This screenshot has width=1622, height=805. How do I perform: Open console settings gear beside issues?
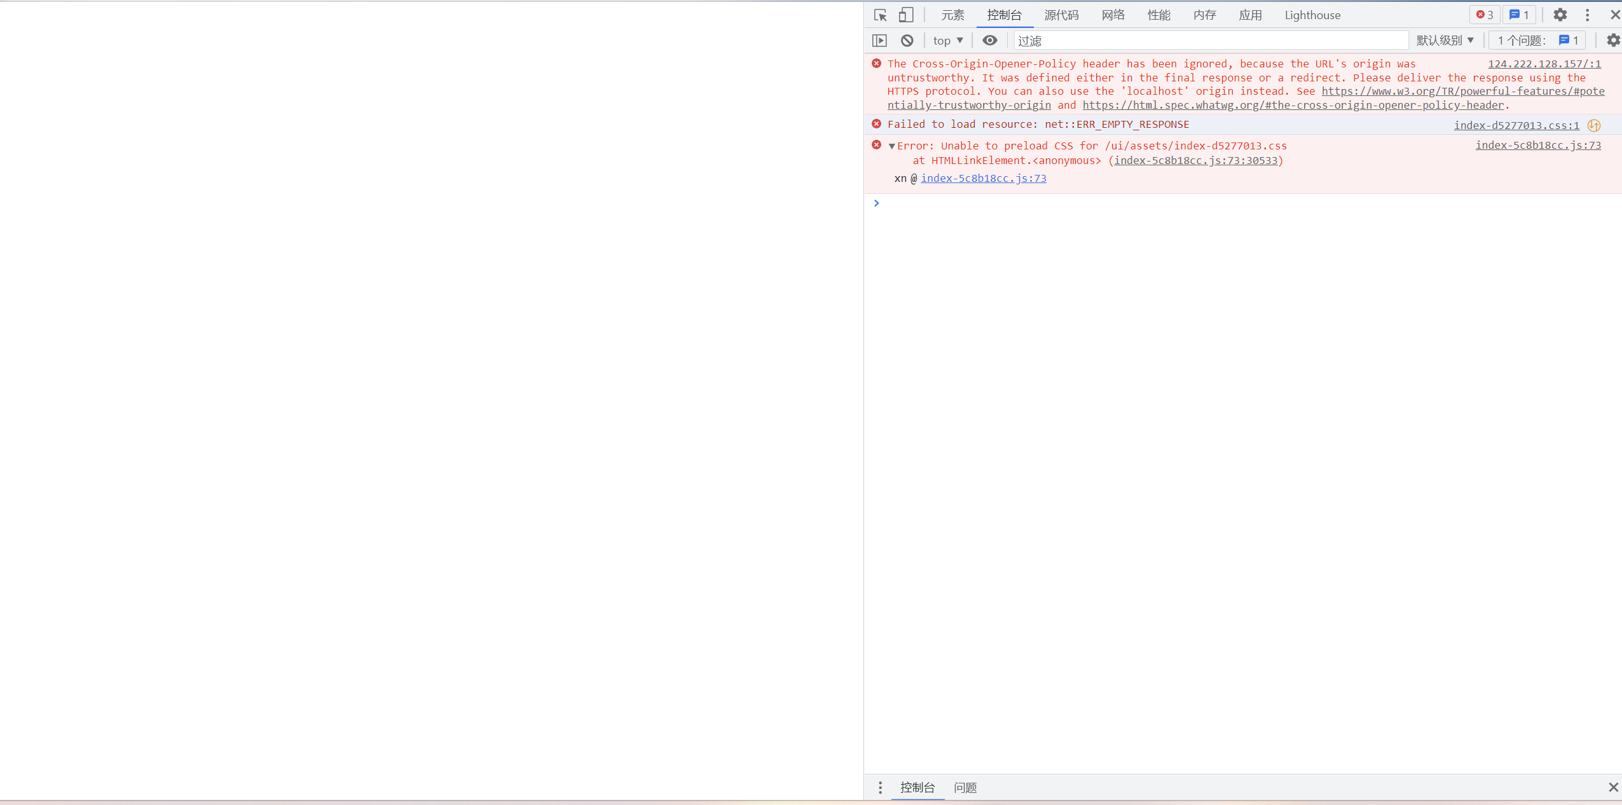[1614, 41]
